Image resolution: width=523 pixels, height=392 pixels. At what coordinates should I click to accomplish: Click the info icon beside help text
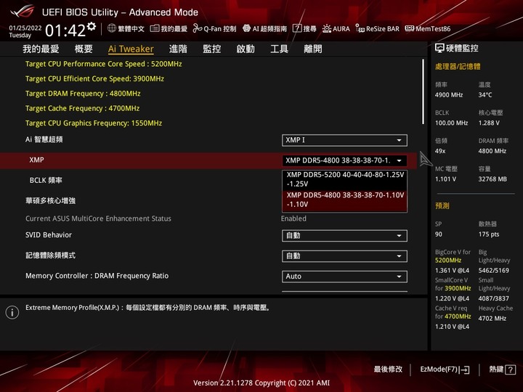(12, 312)
